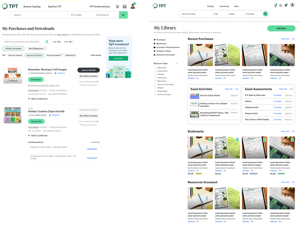Open the round profile icon in the My Library header
The width and height of the screenshot is (300, 237).
[292, 5]
